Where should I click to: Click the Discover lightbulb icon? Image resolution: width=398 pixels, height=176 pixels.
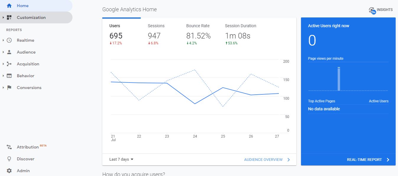click(x=9, y=159)
